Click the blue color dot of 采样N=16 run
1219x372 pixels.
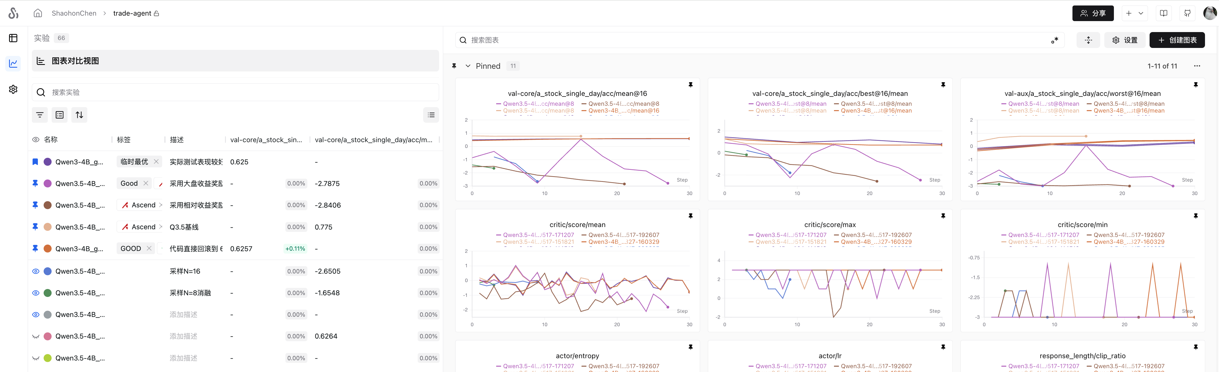click(x=47, y=271)
